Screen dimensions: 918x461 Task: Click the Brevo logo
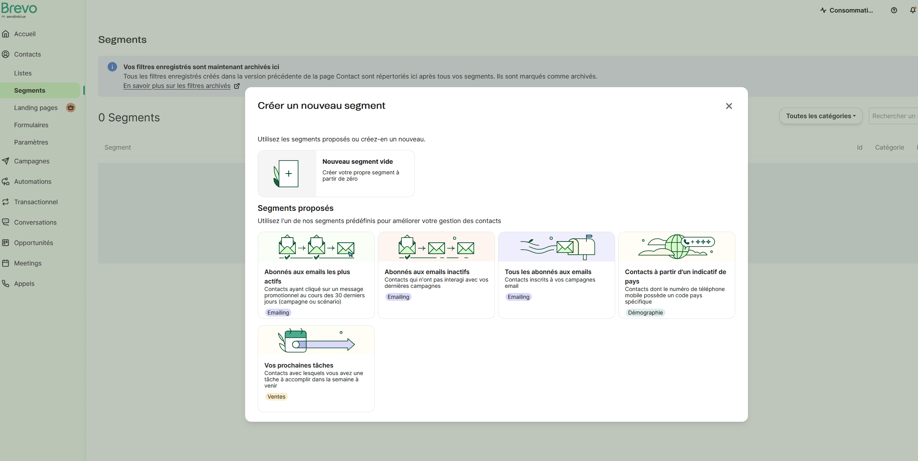19,9
